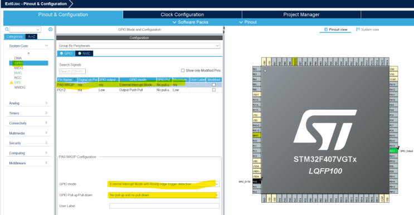Switch to Pinout & Configuration tab
This screenshot has height=215, width=414.
tap(63, 14)
